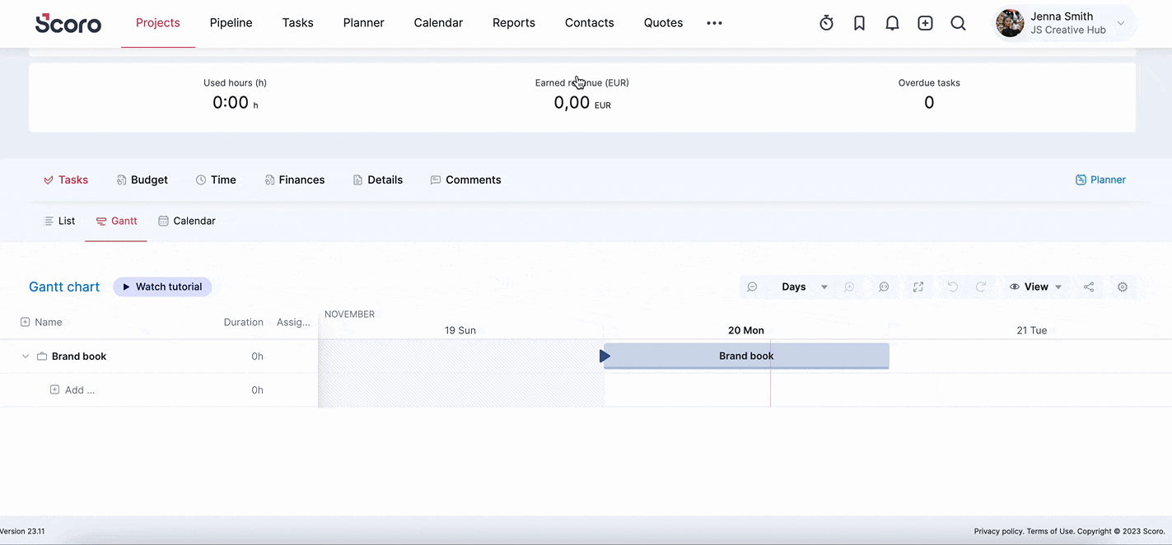Zoom out the Gantt timeline
Image resolution: width=1172 pixels, height=545 pixels.
point(752,286)
